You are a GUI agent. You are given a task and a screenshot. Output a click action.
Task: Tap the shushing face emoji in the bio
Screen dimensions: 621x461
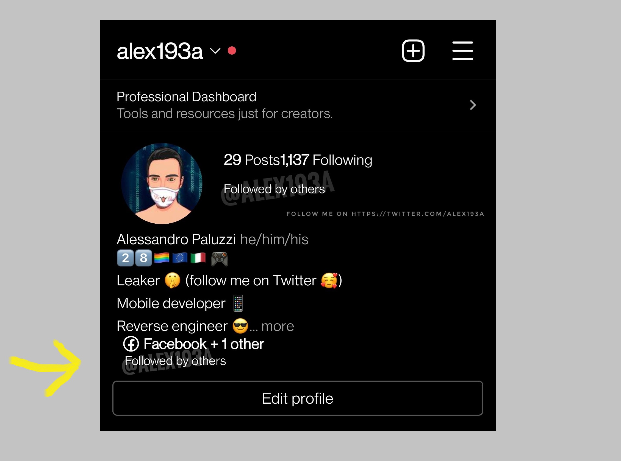[x=172, y=280]
